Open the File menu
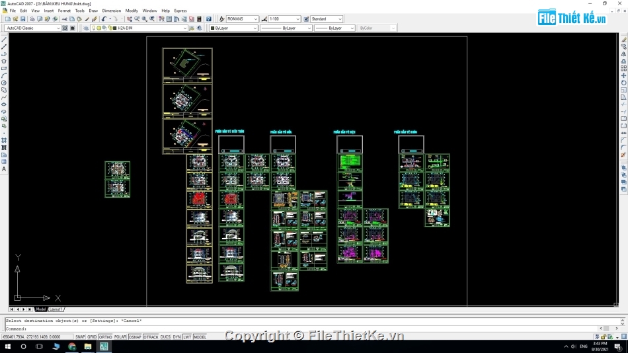This screenshot has height=353, width=628. click(13, 11)
